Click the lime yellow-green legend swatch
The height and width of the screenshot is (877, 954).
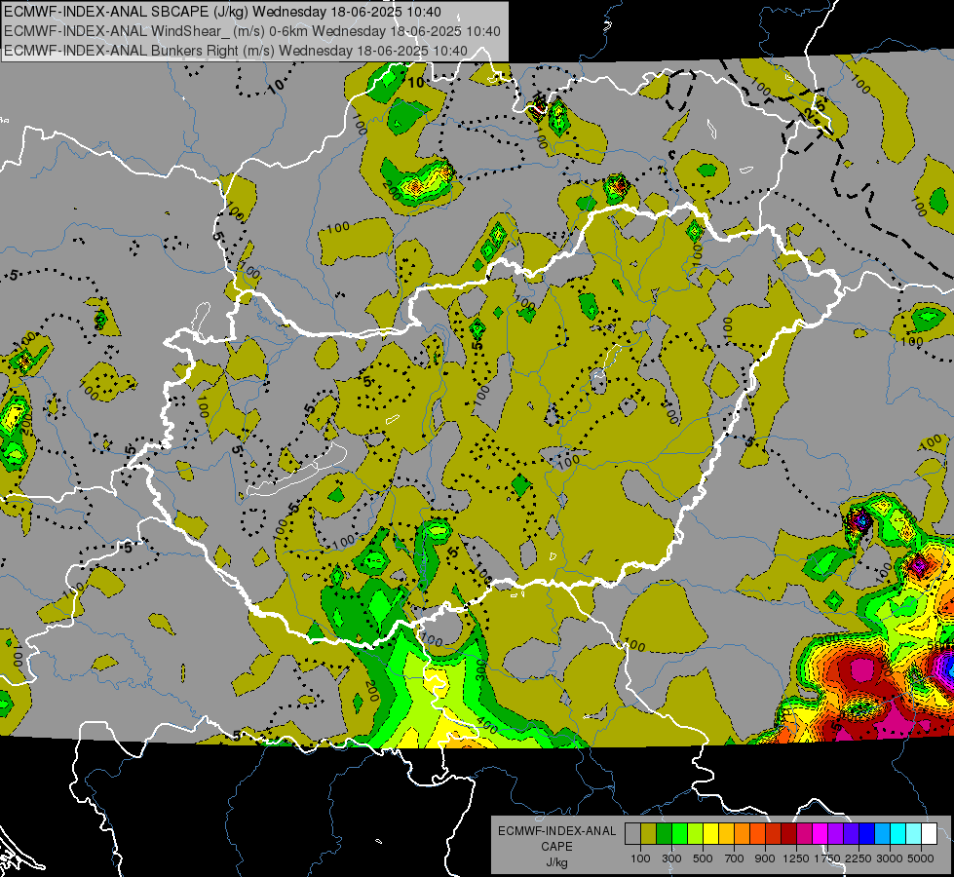click(695, 834)
